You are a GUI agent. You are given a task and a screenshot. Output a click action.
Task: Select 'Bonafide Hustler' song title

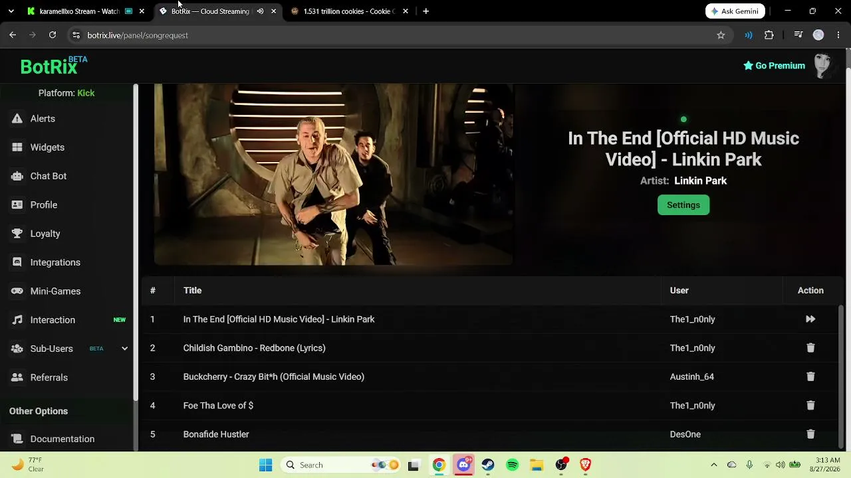coord(216,434)
